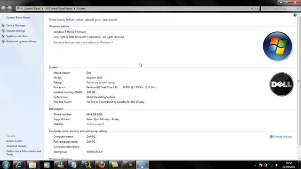The height and width of the screenshot is (169, 301).
Task: Show hidden tray icons arrow
Action: tap(255, 165)
